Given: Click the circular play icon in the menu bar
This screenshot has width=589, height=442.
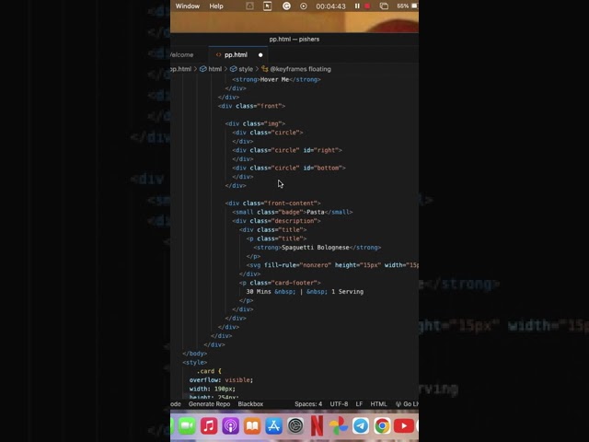Looking at the screenshot, I should pyautogui.click(x=303, y=6).
